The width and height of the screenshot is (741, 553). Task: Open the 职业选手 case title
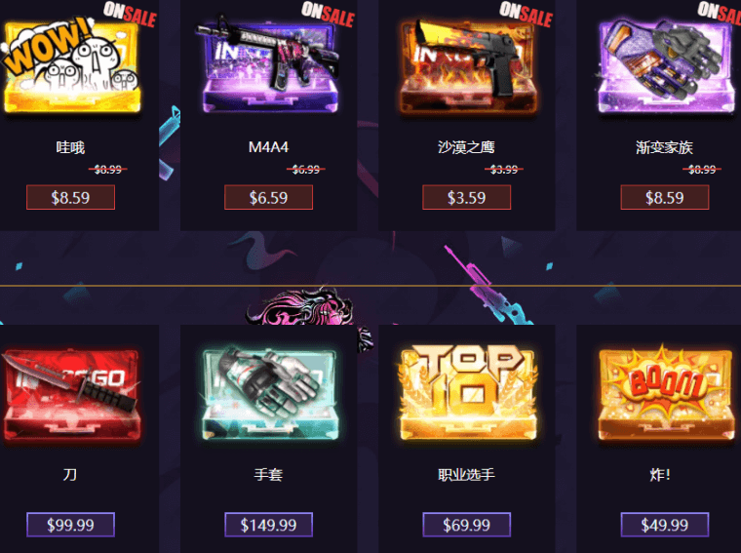coord(466,475)
